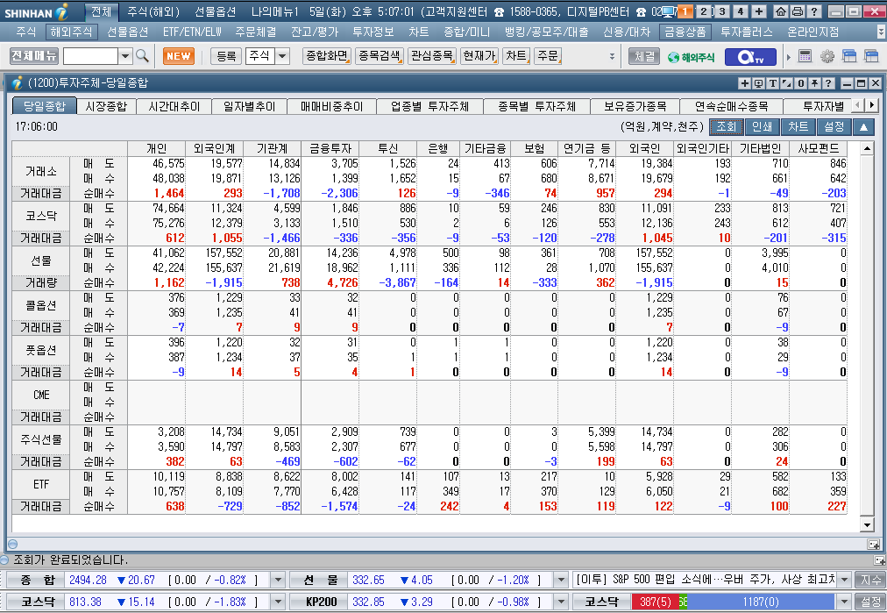This screenshot has width=887, height=613.
Task: Click the monitor icon in 투자주체 window title
Action: coord(758,83)
